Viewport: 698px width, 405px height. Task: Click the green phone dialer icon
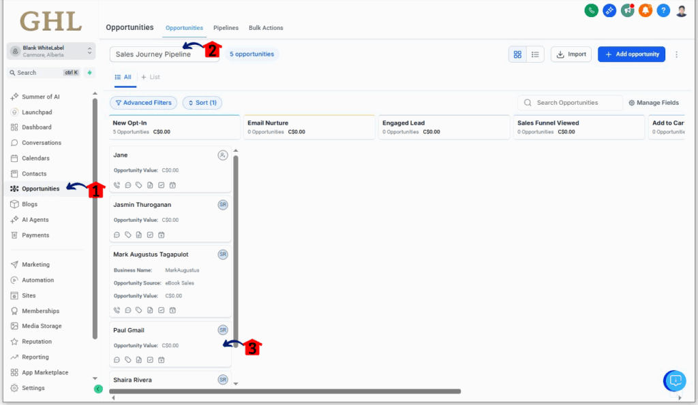click(591, 10)
